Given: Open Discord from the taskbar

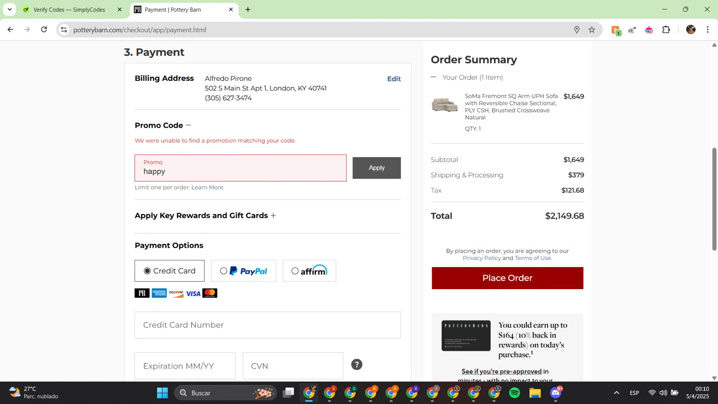Looking at the screenshot, I should pyautogui.click(x=556, y=393).
